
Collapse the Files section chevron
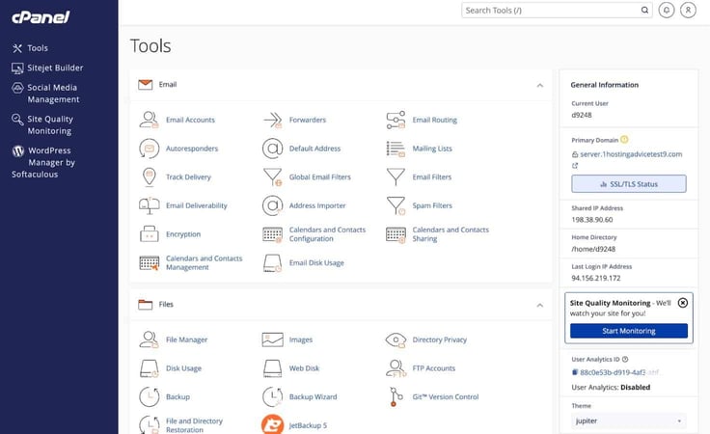point(540,305)
